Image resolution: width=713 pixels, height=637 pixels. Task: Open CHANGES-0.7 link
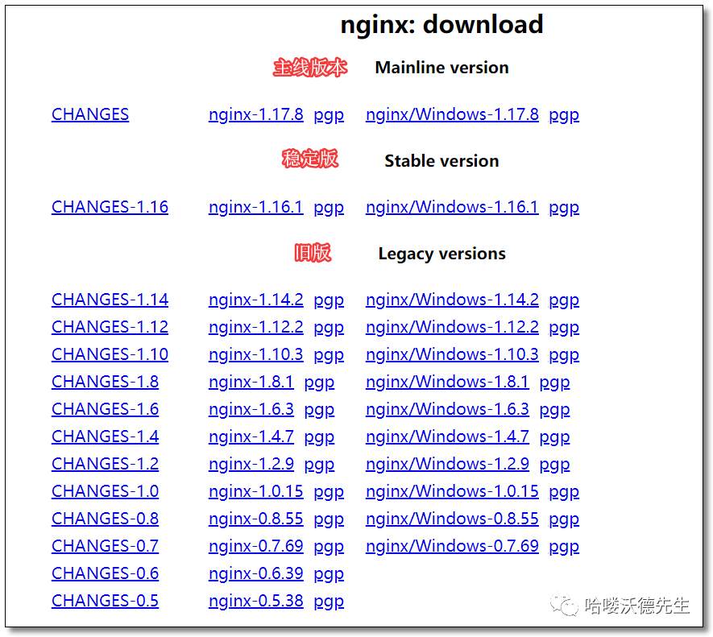point(105,546)
